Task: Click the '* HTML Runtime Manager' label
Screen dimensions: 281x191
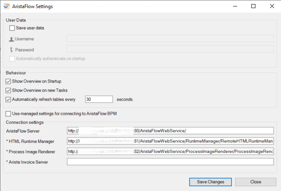Action: tap(30, 141)
